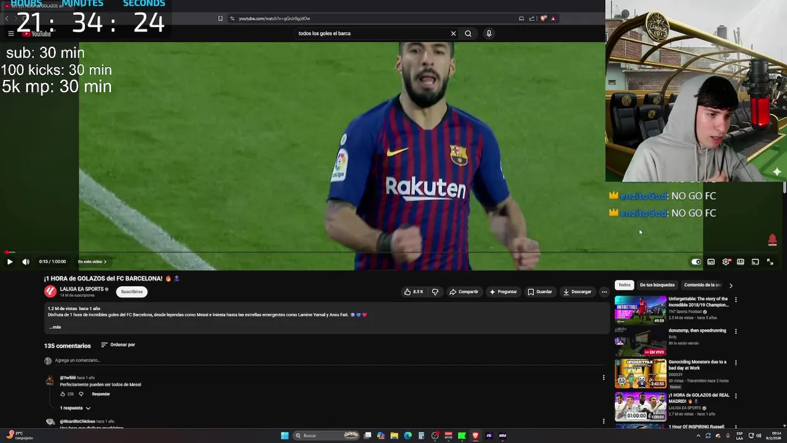The height and width of the screenshot is (443, 787).
Task: Open options for 'Genociding Monsters' video
Action: (x=735, y=362)
